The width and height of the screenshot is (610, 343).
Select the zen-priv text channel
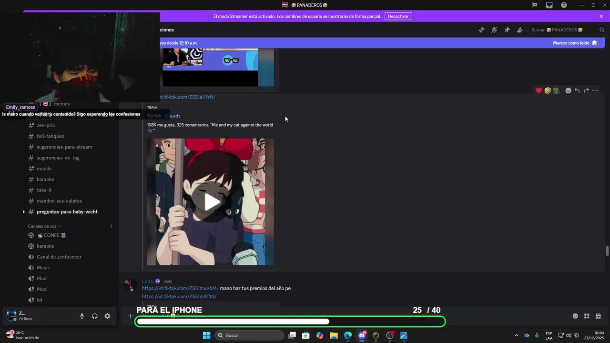[x=46, y=125]
